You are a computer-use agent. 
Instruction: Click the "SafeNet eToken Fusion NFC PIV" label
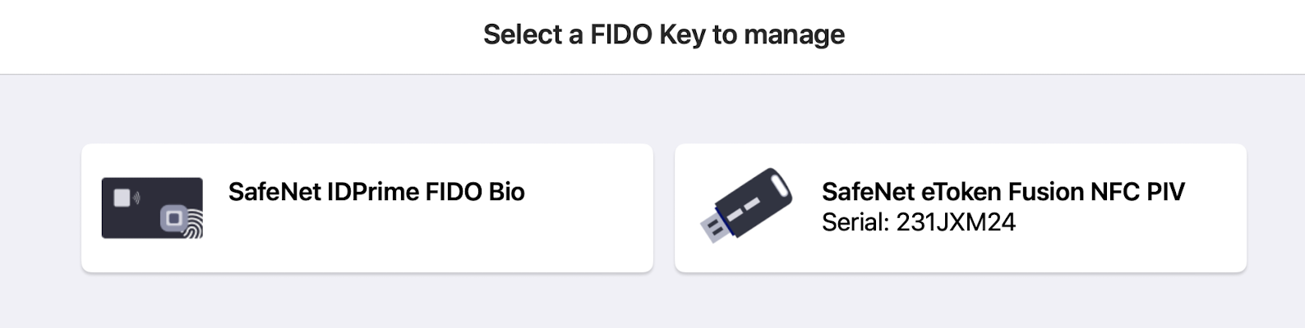pos(1003,192)
